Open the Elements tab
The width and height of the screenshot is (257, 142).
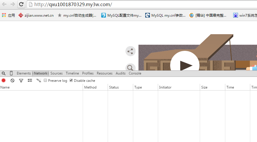click(x=23, y=73)
